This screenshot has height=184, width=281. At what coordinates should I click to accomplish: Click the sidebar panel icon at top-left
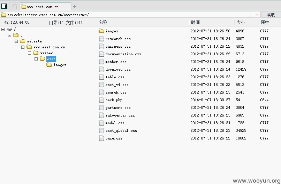pos(4,7)
